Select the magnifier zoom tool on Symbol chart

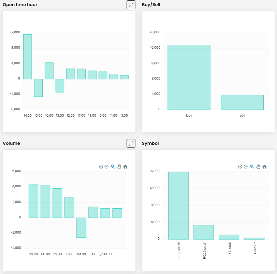coord(252,167)
